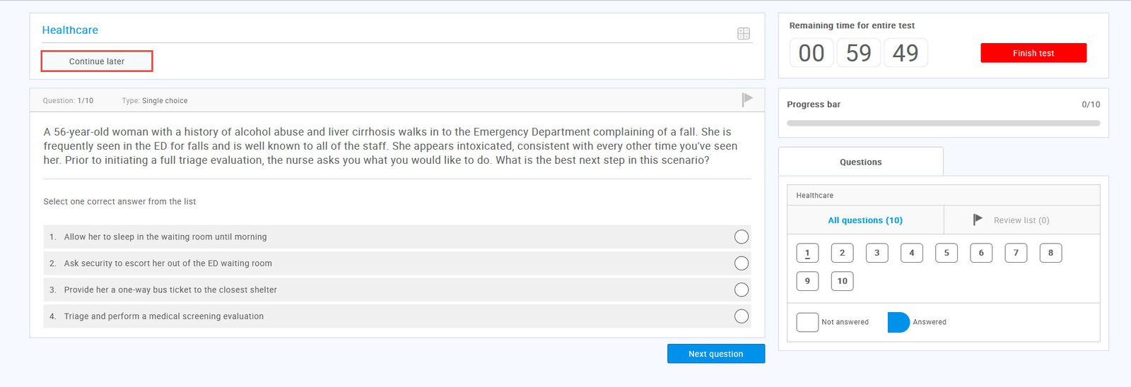Click the test progress bar

[x=943, y=123]
